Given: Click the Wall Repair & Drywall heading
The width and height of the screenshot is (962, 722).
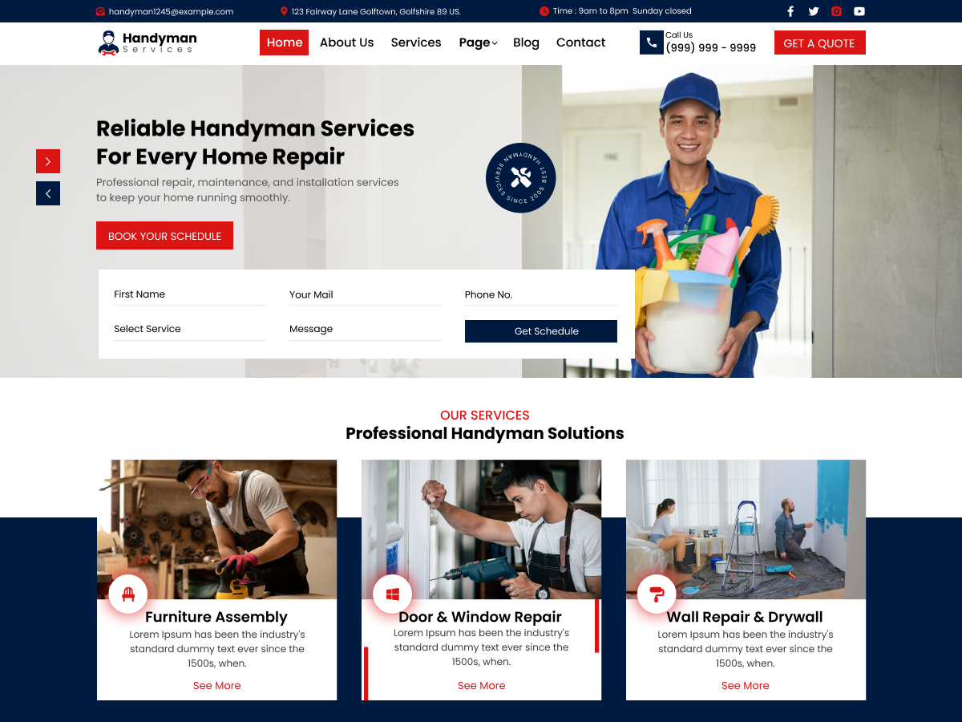Looking at the screenshot, I should pos(745,617).
